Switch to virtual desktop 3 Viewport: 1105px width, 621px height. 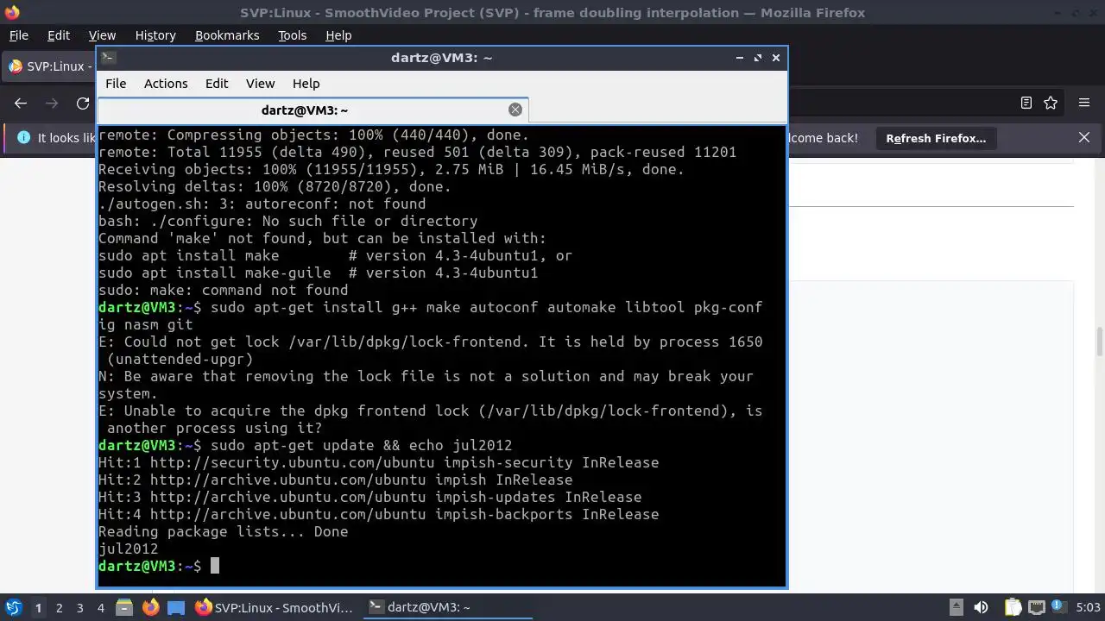pyautogui.click(x=79, y=607)
